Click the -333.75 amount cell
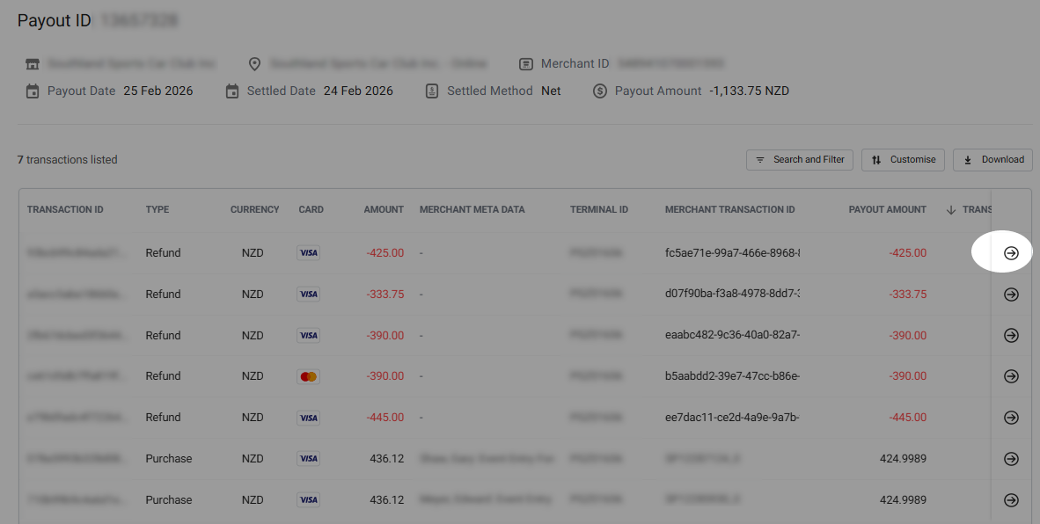This screenshot has height=524, width=1040. pyautogui.click(x=385, y=295)
